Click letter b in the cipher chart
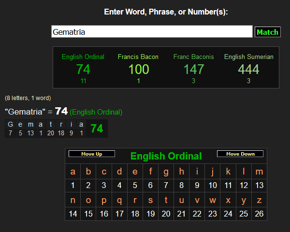The width and height of the screenshot is (290, 232). tap(88, 172)
